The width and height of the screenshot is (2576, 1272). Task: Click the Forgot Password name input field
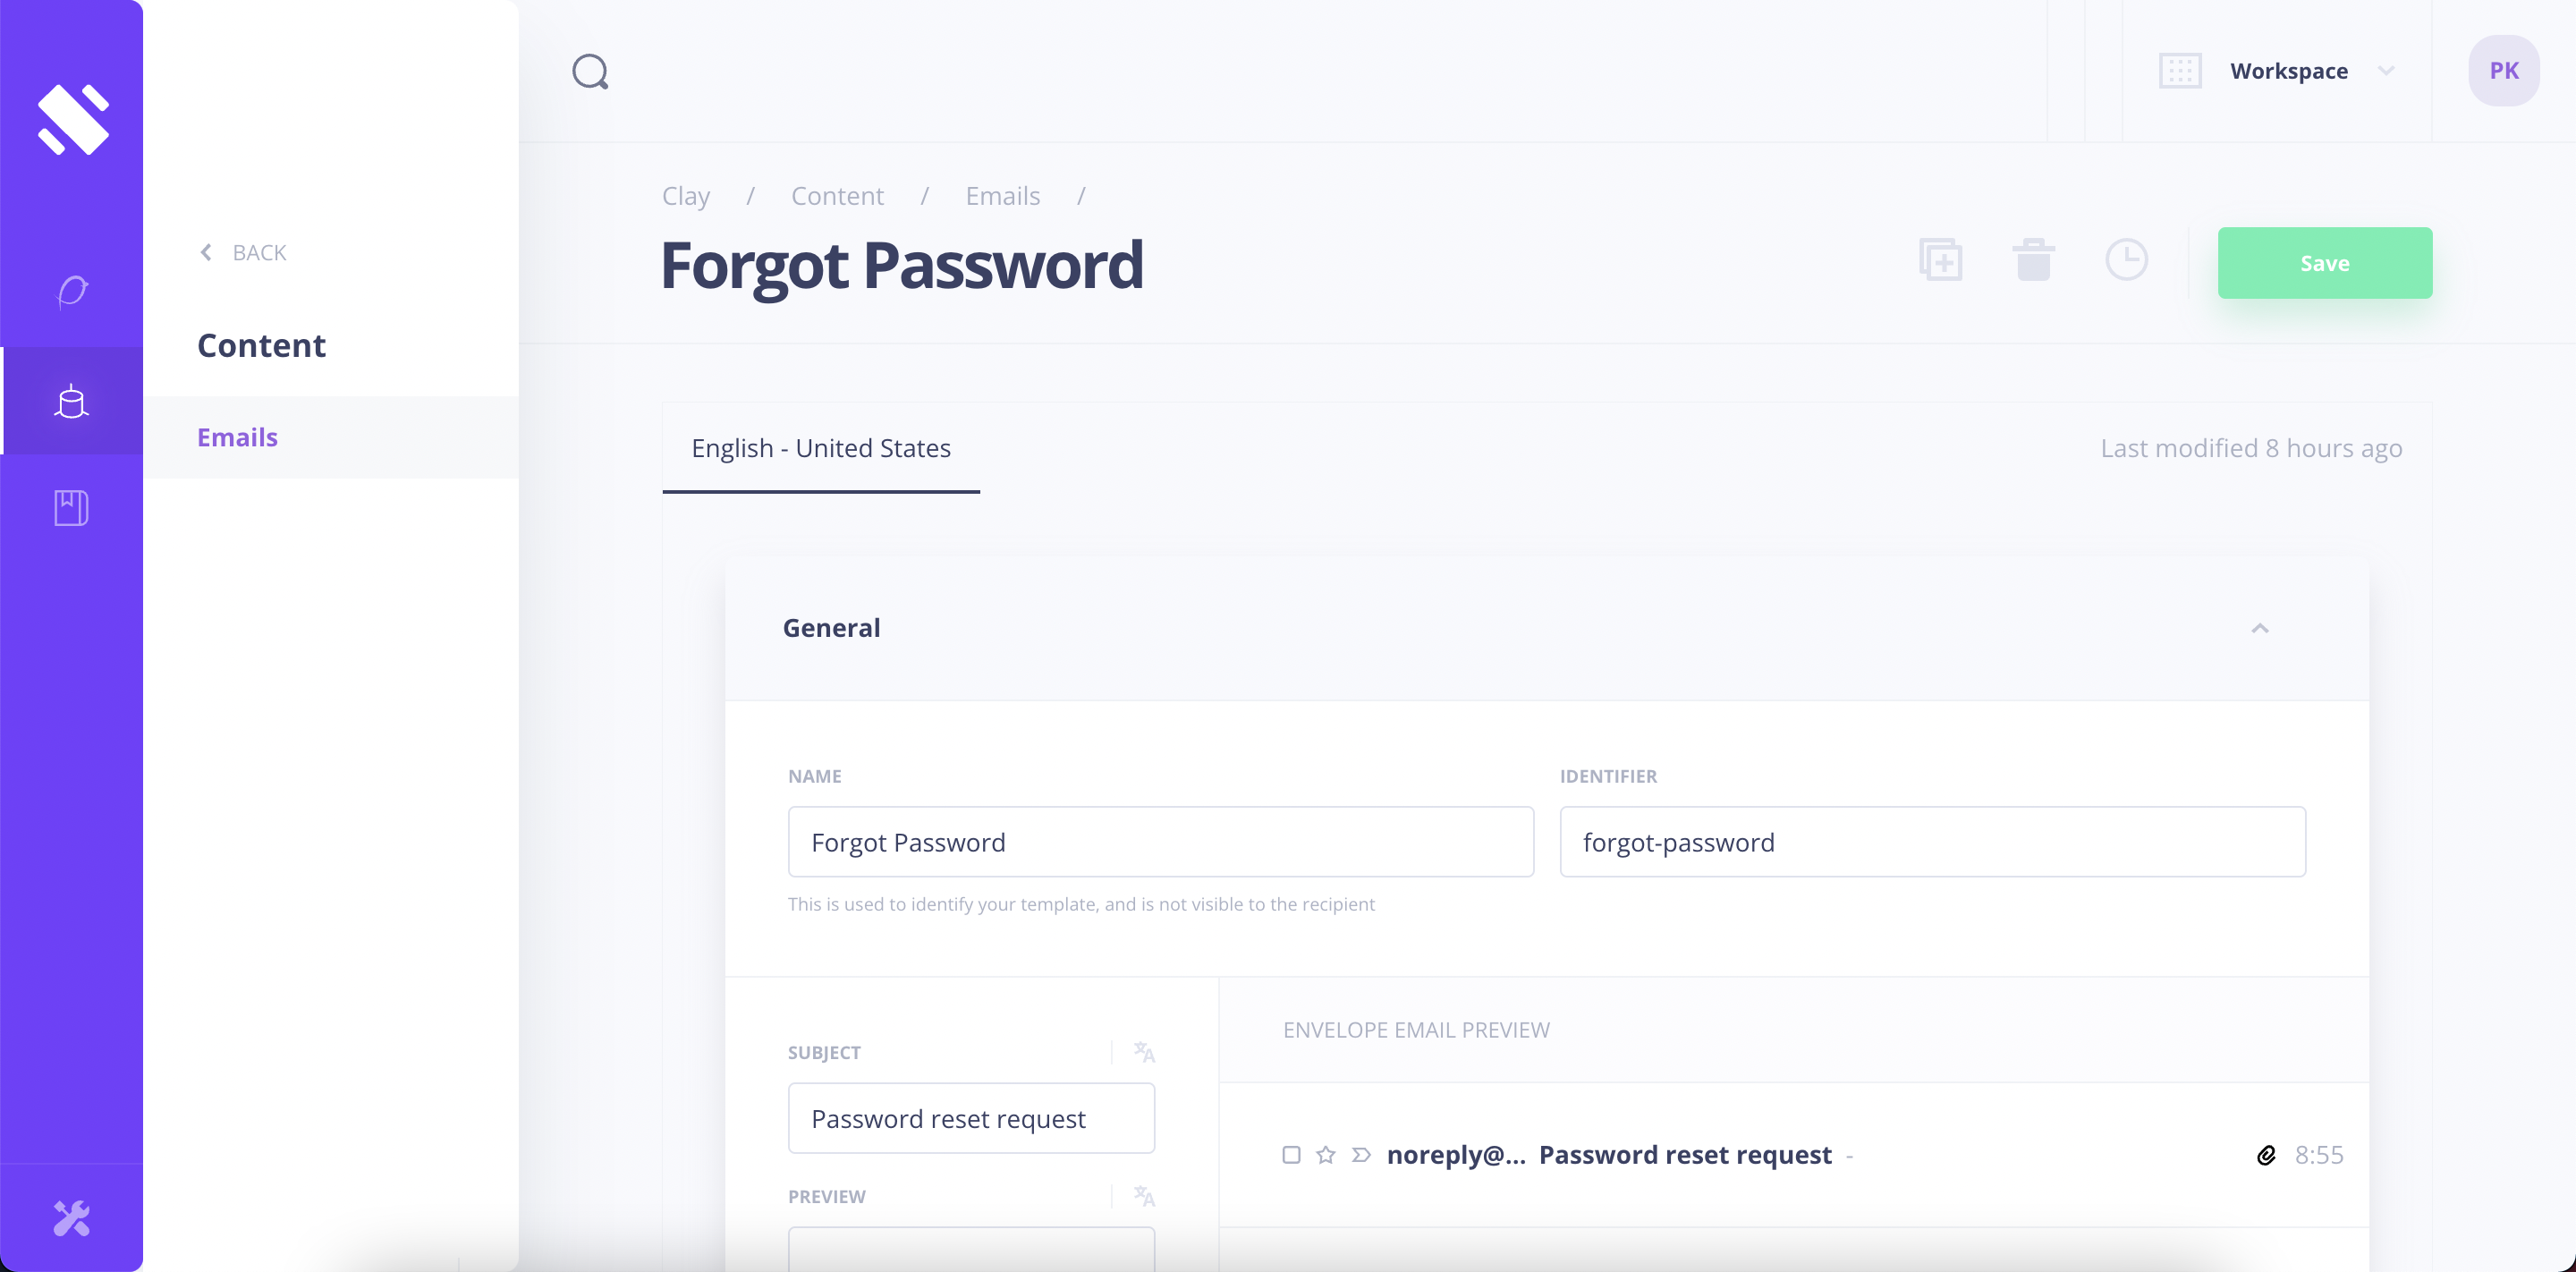pyautogui.click(x=1162, y=842)
